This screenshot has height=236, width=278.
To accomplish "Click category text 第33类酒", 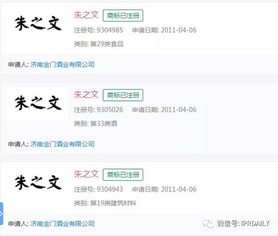I will tap(104, 123).
